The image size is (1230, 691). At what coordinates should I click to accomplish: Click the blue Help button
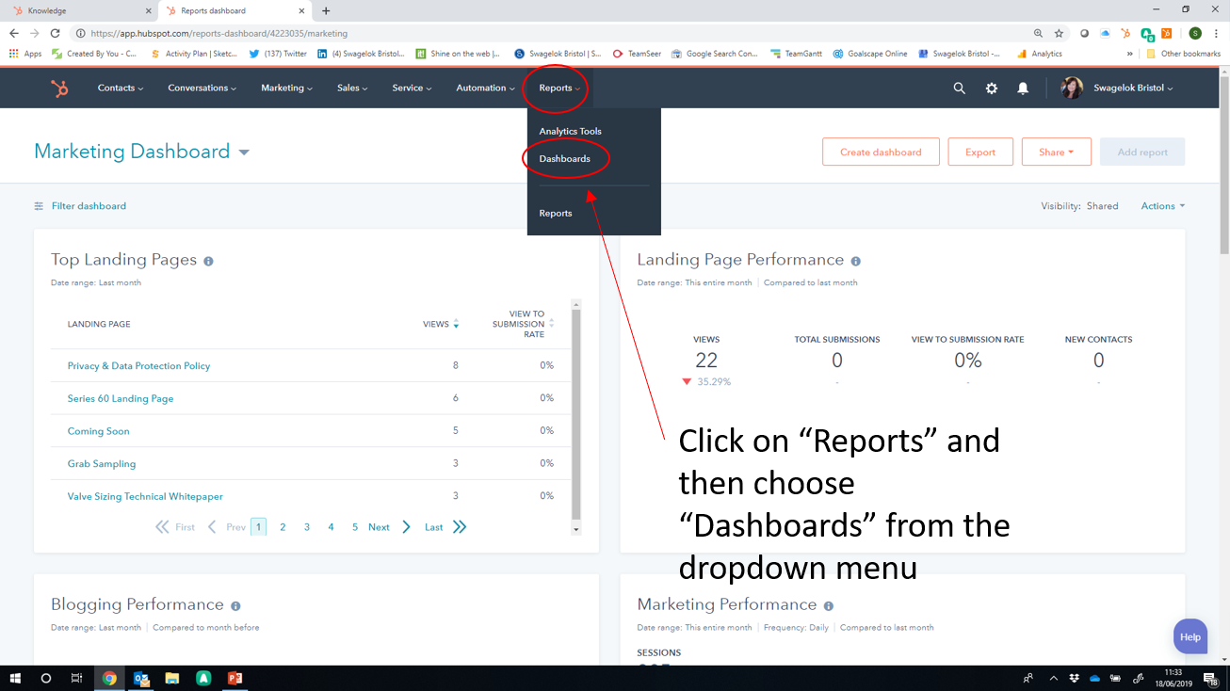[1190, 637]
